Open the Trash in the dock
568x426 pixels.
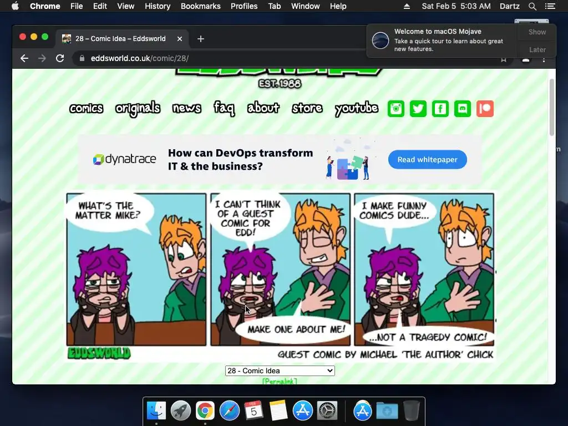(412, 411)
